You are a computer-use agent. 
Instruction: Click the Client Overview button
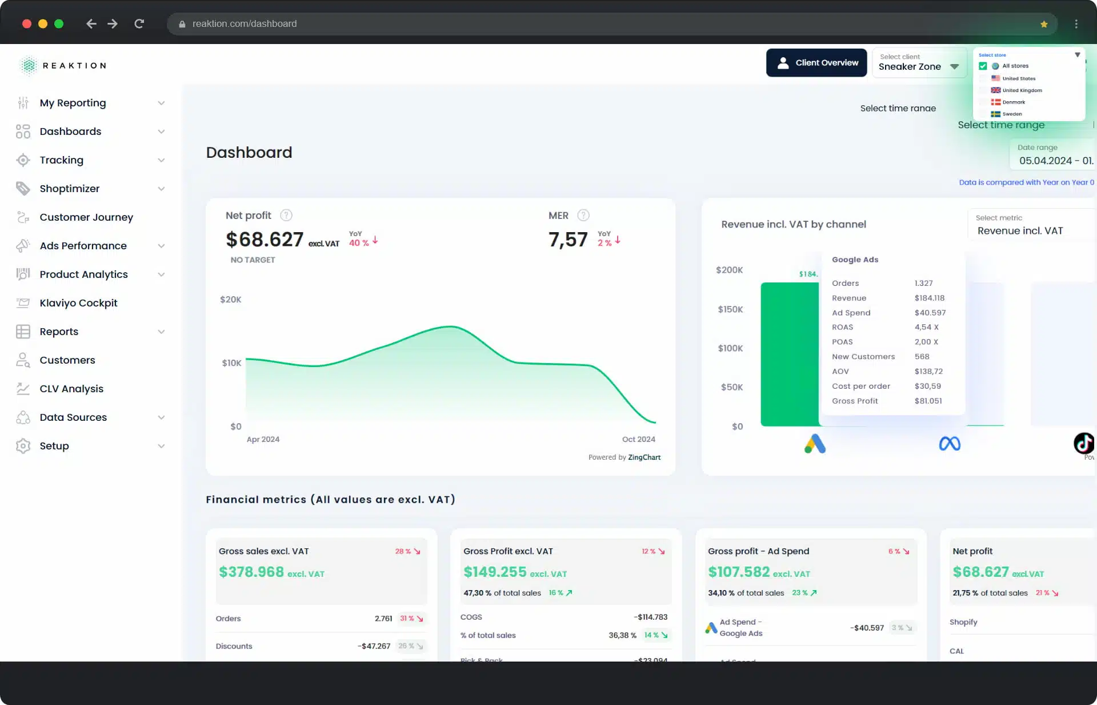[x=816, y=62]
